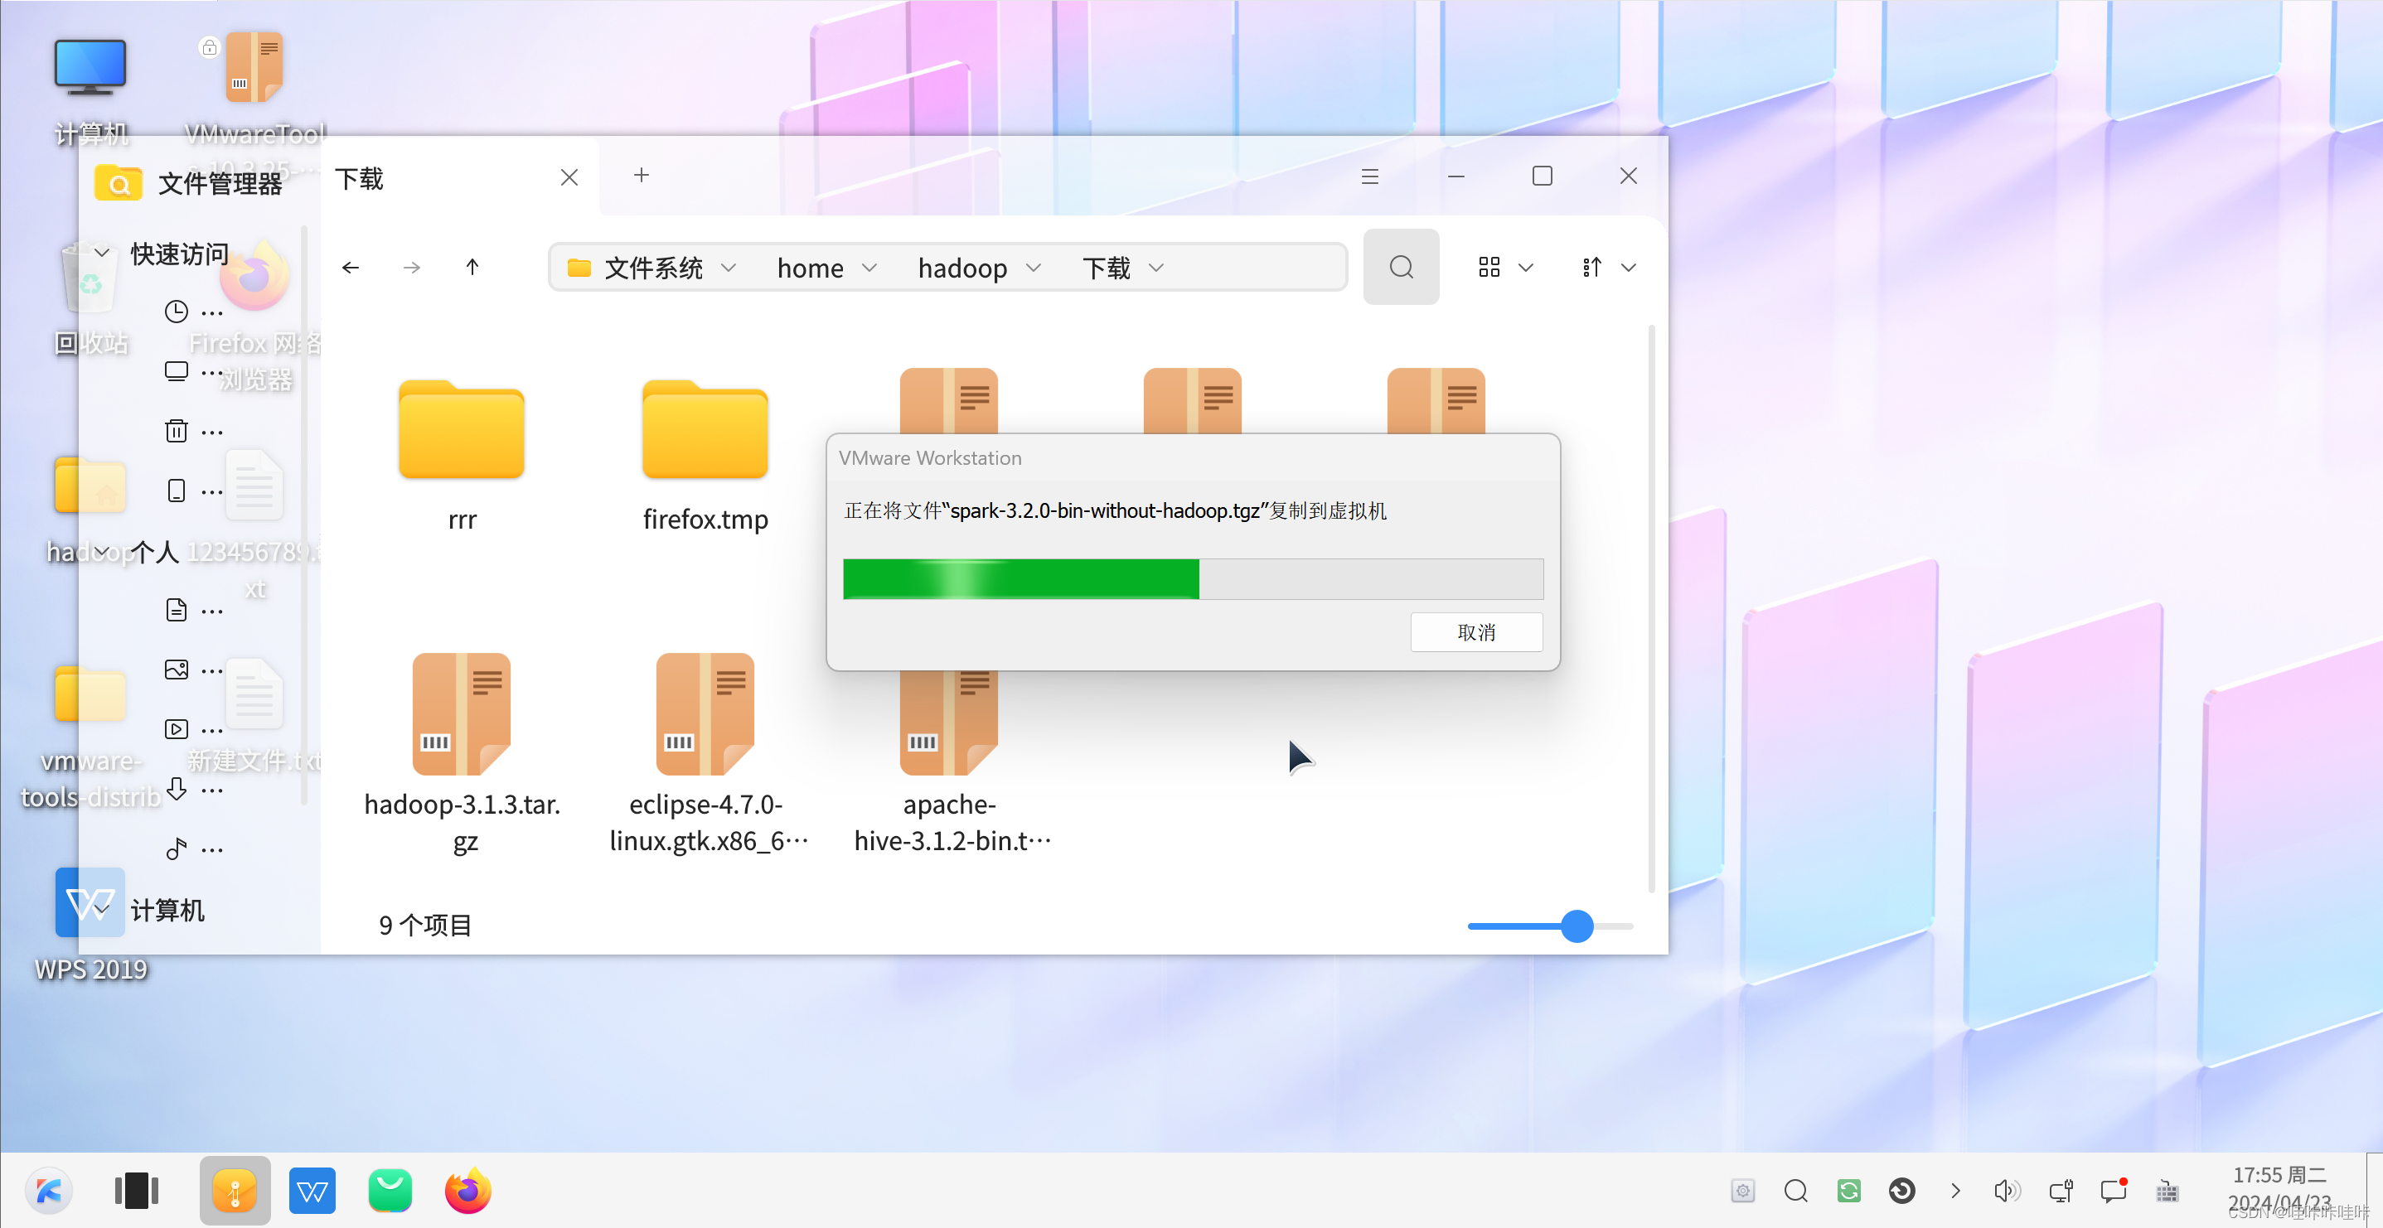The image size is (2383, 1228).
Task: Expand the hadoop breadcrumb dropdown
Action: (1034, 268)
